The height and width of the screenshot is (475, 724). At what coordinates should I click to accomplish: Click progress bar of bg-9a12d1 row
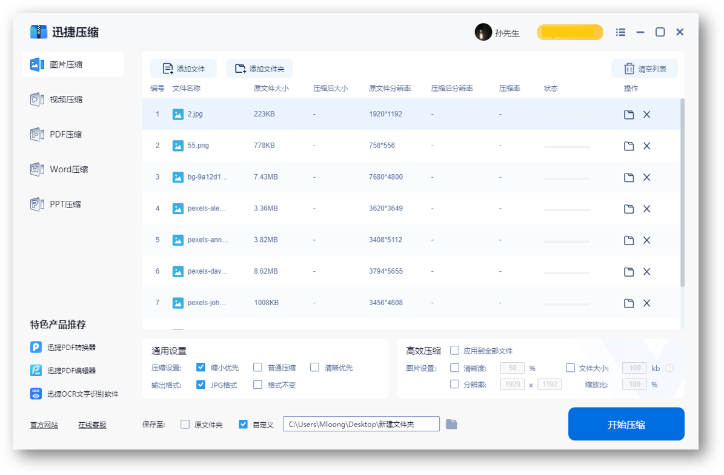pos(567,178)
